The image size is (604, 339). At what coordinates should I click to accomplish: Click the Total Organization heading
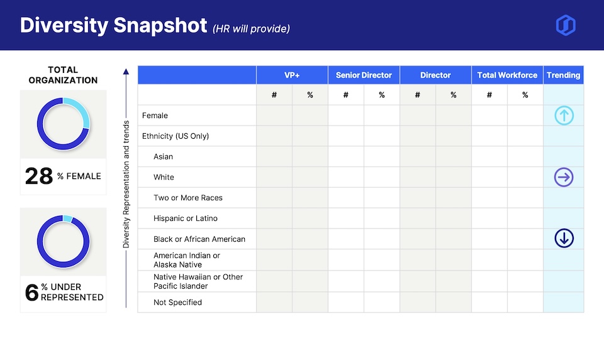(63, 75)
